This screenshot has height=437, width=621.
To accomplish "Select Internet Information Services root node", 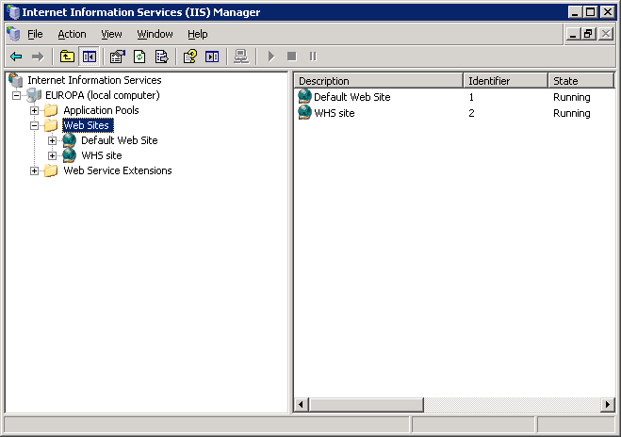I will [94, 80].
